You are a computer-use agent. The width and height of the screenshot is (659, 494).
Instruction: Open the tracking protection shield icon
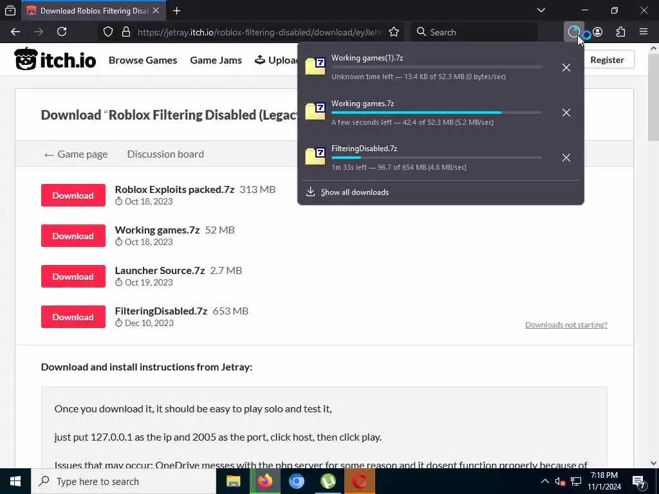coord(108,32)
